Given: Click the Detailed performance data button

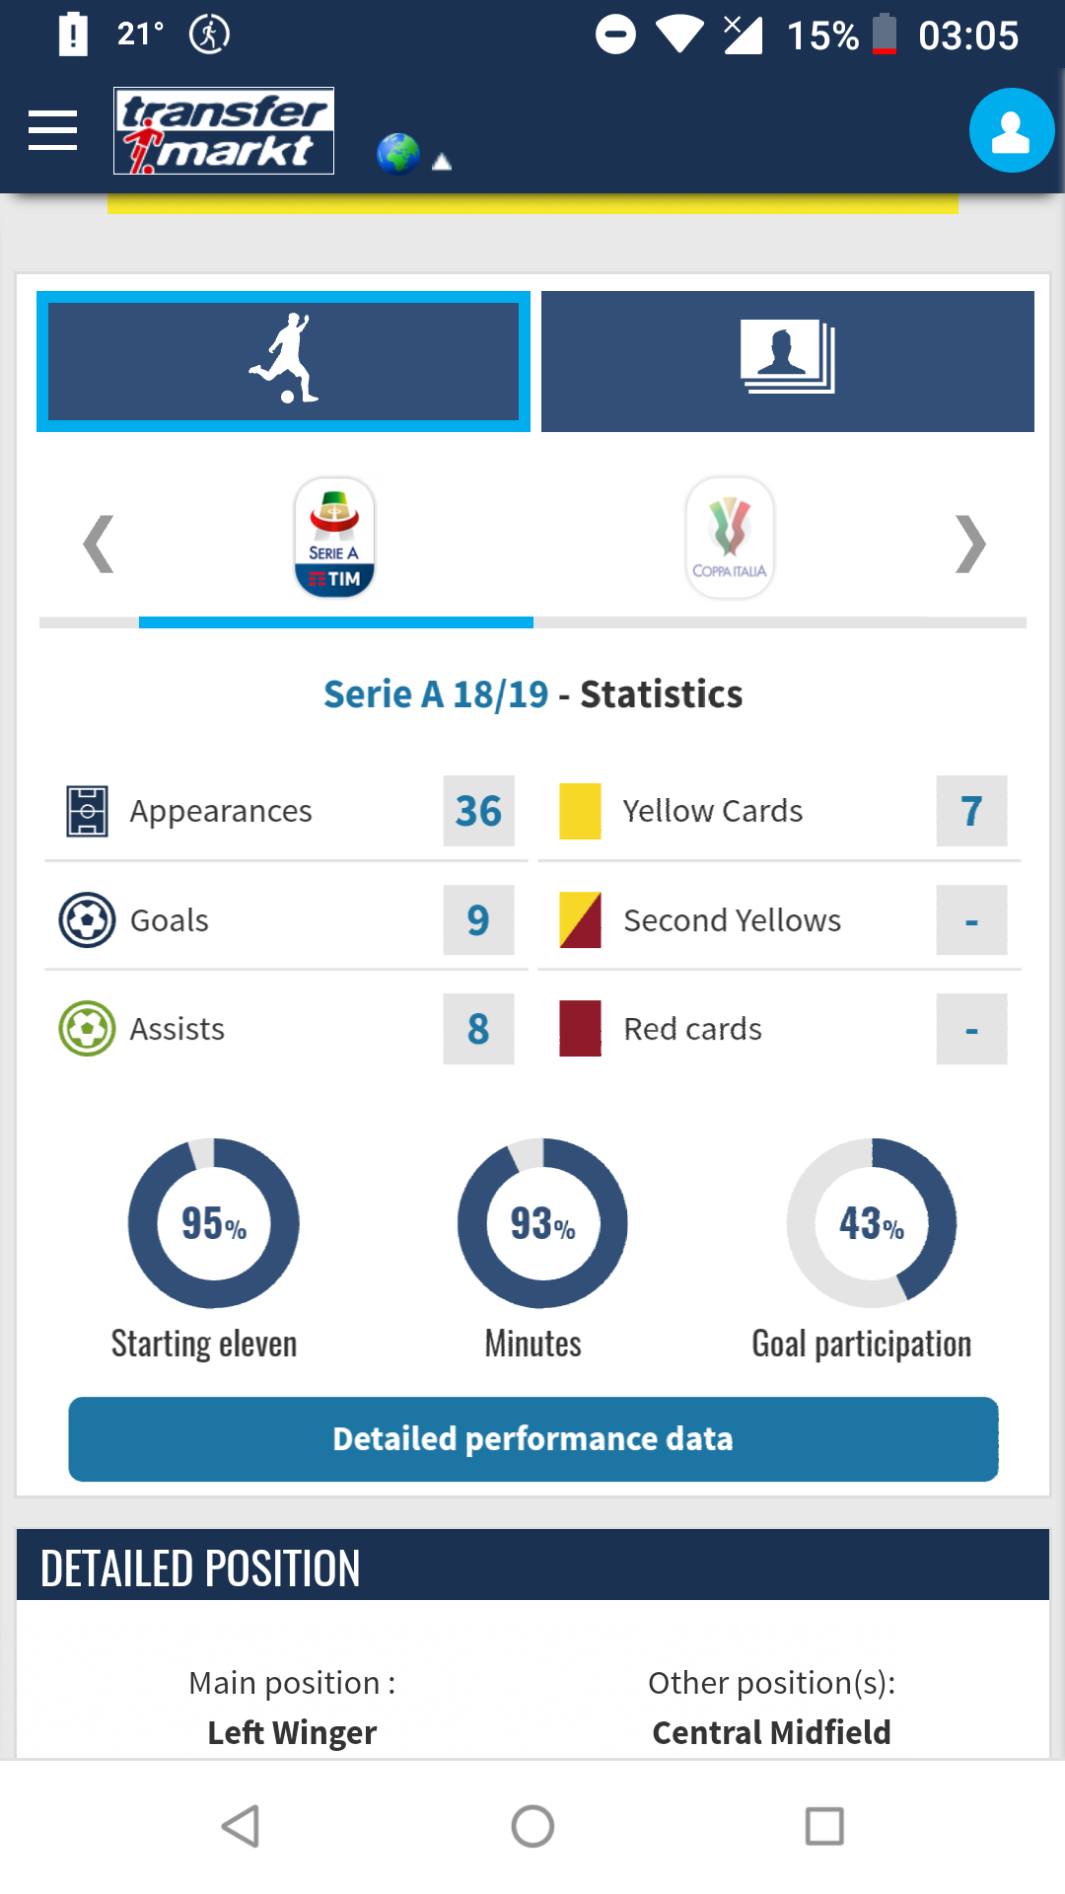Looking at the screenshot, I should tap(533, 1439).
